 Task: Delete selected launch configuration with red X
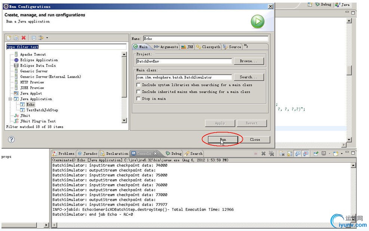(24, 38)
